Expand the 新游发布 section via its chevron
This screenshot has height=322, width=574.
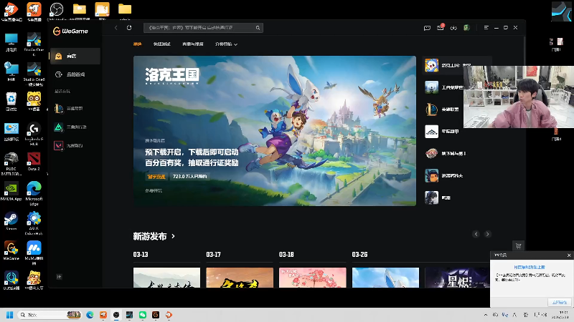[173, 237]
